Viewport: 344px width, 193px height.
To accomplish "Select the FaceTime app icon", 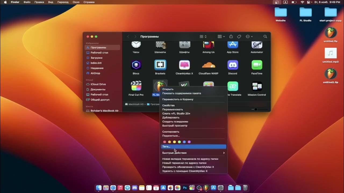I will coord(257,65).
